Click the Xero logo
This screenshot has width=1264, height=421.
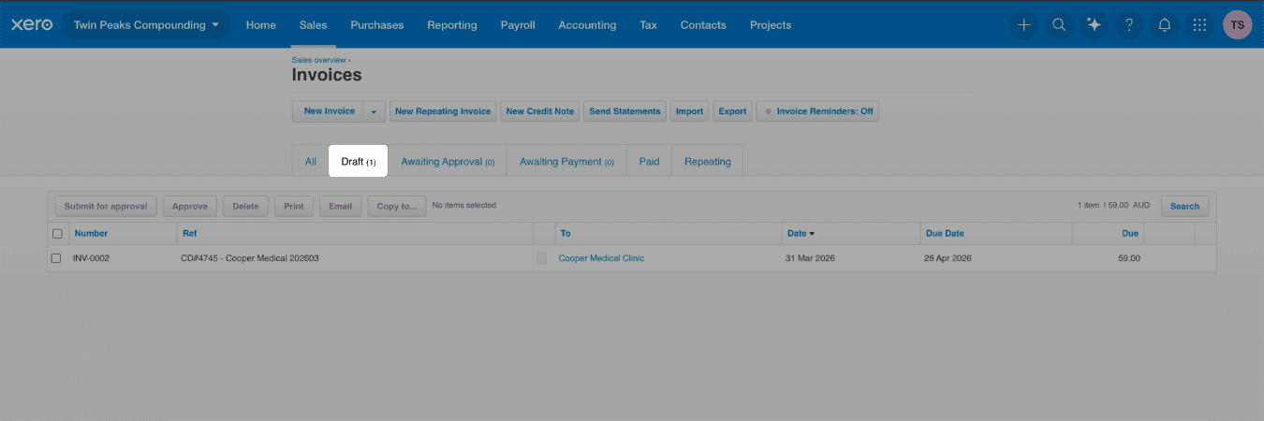click(x=32, y=25)
